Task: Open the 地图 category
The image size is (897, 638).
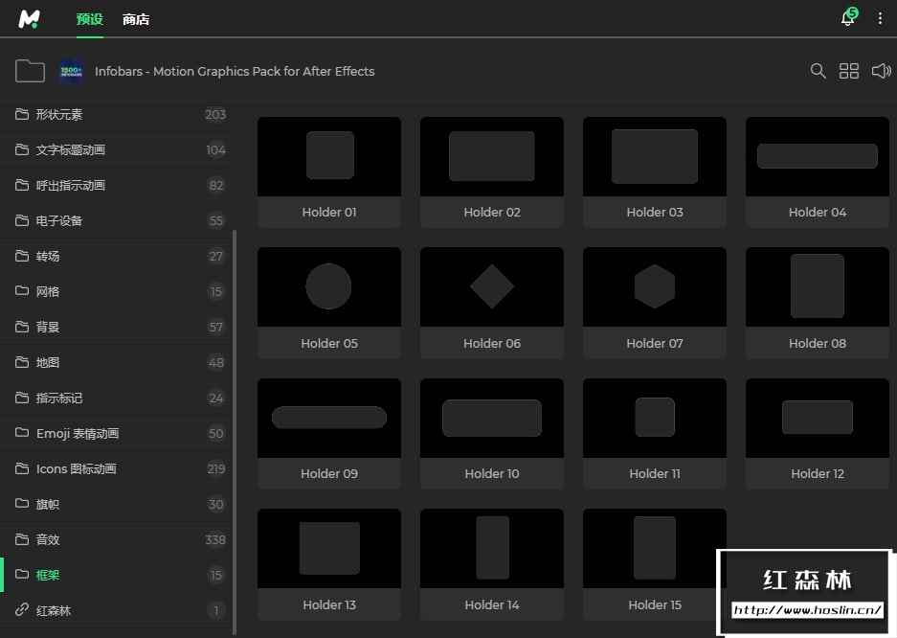Action: 116,363
